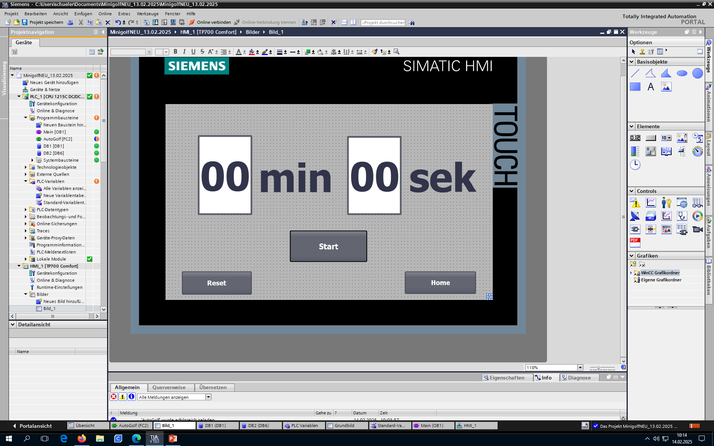This screenshot has width=714, height=446.
Task: Toggle error messages filter in Info
Action: tap(114, 397)
